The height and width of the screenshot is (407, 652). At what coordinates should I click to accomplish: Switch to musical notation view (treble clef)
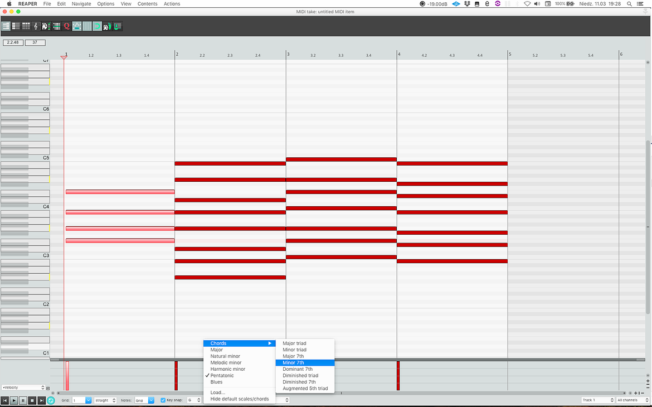coord(36,26)
